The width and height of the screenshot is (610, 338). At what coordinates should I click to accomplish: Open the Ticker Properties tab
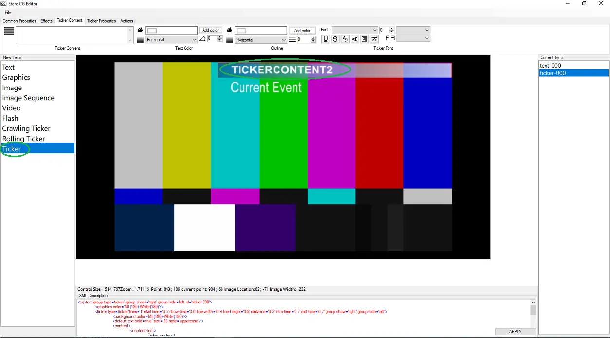tap(101, 21)
